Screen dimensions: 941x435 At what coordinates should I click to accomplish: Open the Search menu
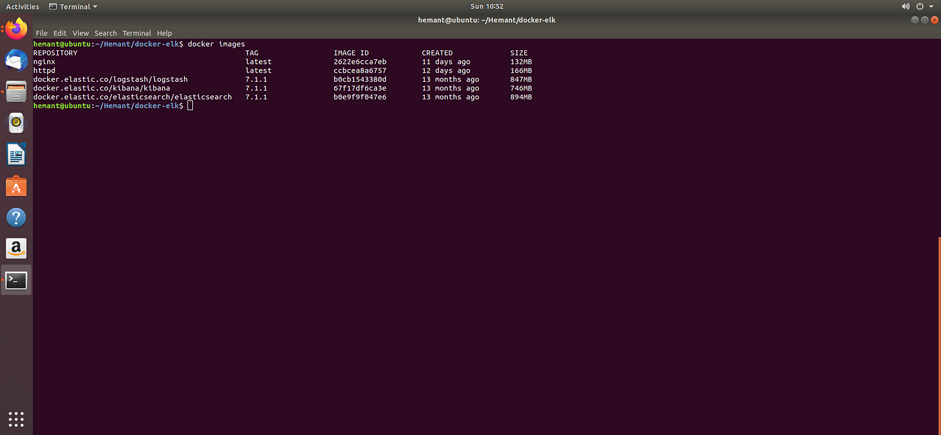[105, 33]
